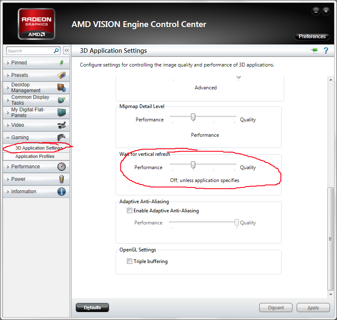Click the Adaptive Anti-Aliasing quality slider handle

click(237, 223)
